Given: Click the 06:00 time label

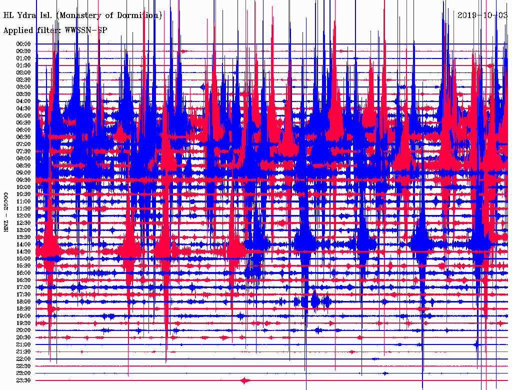Looking at the screenshot, I should coord(23,130).
